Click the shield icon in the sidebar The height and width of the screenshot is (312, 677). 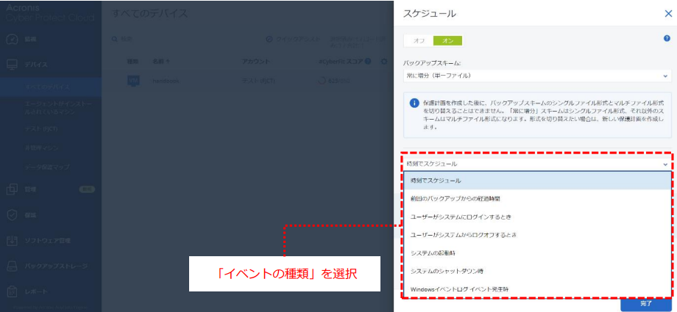(x=12, y=215)
